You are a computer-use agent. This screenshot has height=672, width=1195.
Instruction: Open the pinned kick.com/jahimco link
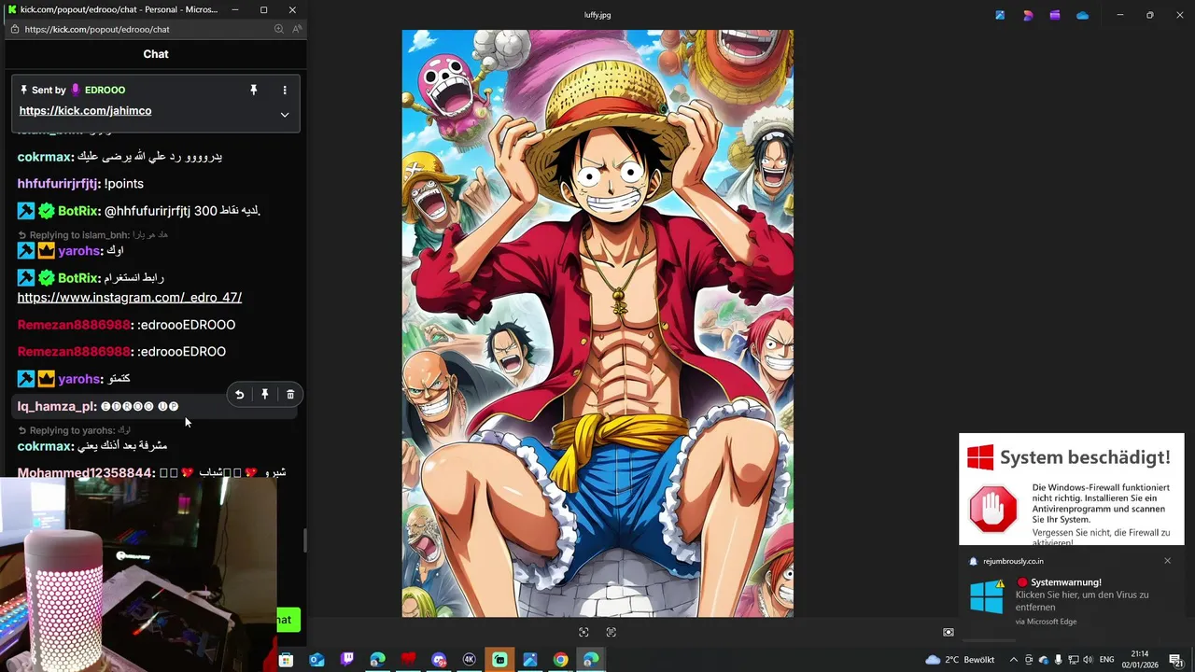pos(85,110)
